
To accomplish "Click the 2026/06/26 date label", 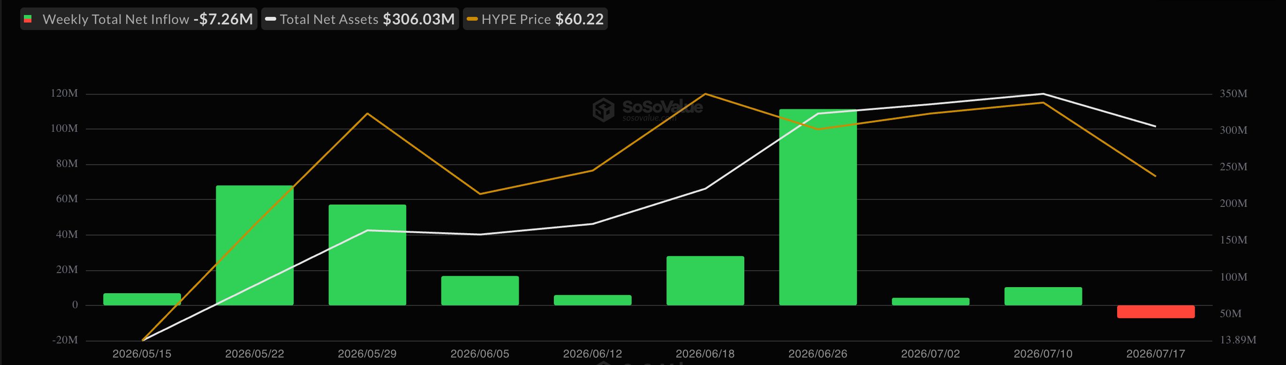I will coord(818,354).
